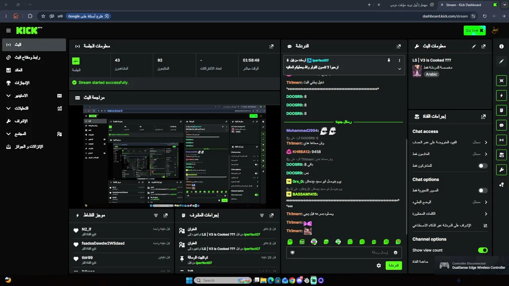Expand the account age restriction setting

(x=486, y=142)
